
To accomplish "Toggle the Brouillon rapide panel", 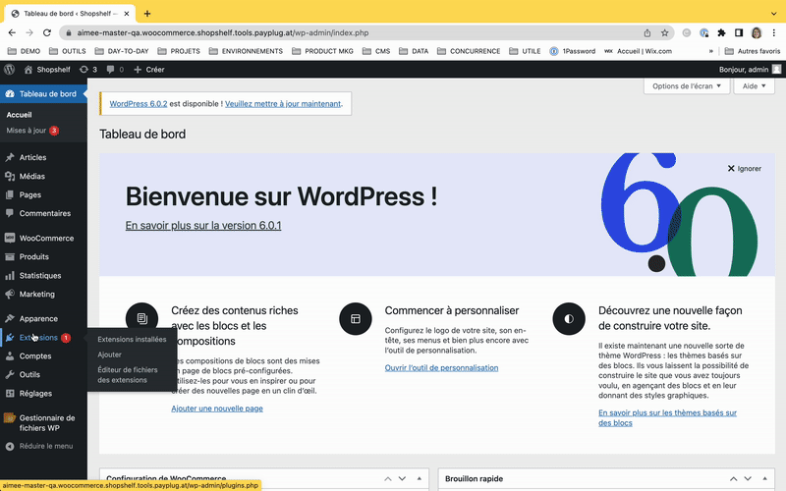I will pos(764,479).
